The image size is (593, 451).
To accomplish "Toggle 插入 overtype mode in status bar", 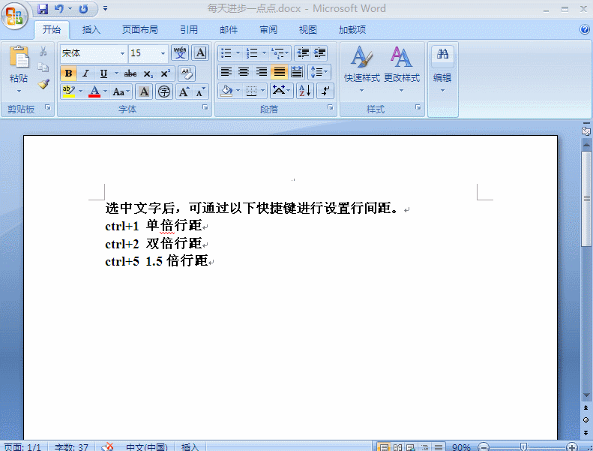I will click(190, 447).
